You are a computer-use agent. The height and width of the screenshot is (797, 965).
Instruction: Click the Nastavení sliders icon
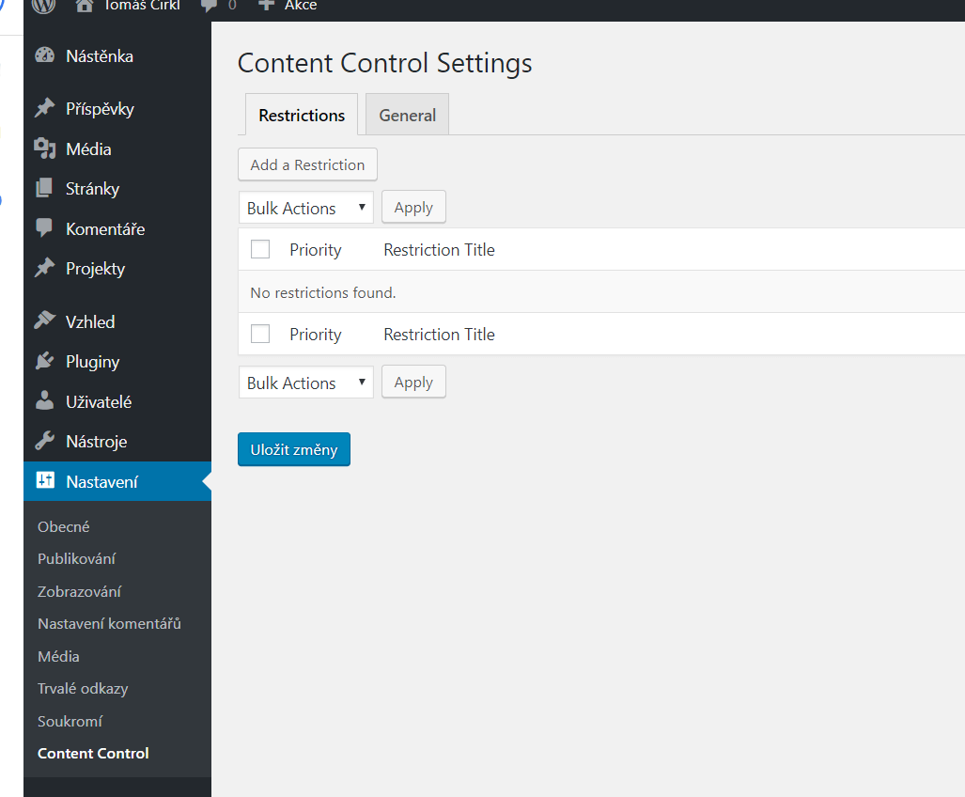tap(45, 480)
